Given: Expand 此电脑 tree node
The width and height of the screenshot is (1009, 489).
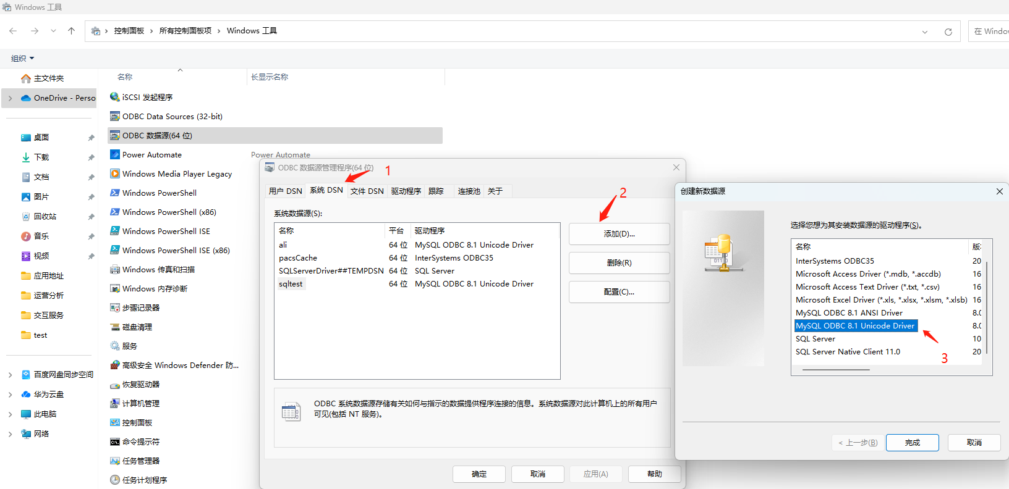Looking at the screenshot, I should point(10,414).
